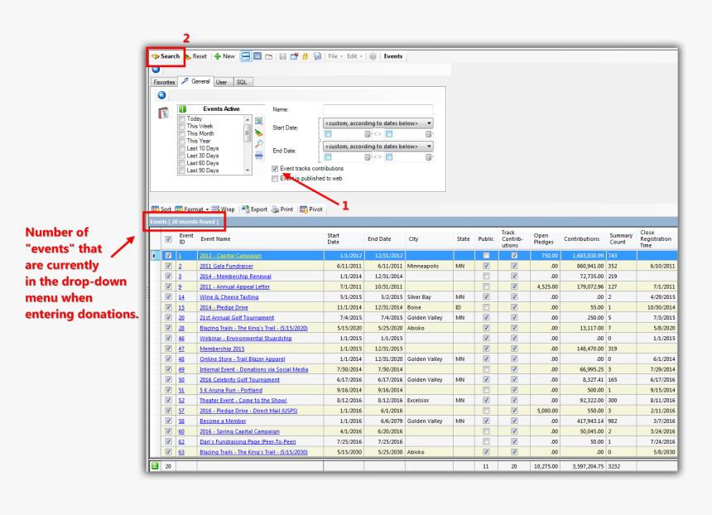Open the Pivot view

click(x=311, y=209)
